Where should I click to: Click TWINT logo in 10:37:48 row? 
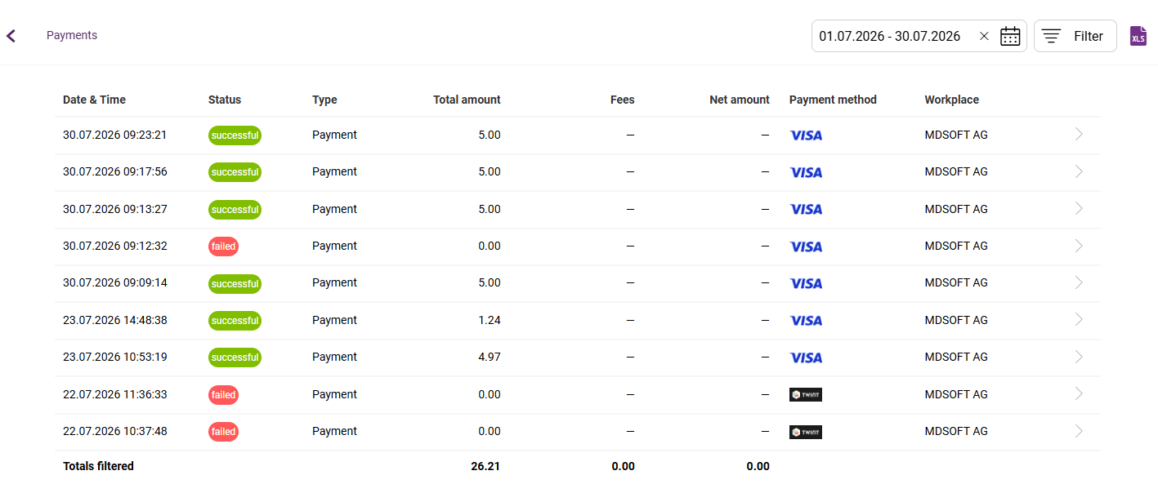click(806, 432)
